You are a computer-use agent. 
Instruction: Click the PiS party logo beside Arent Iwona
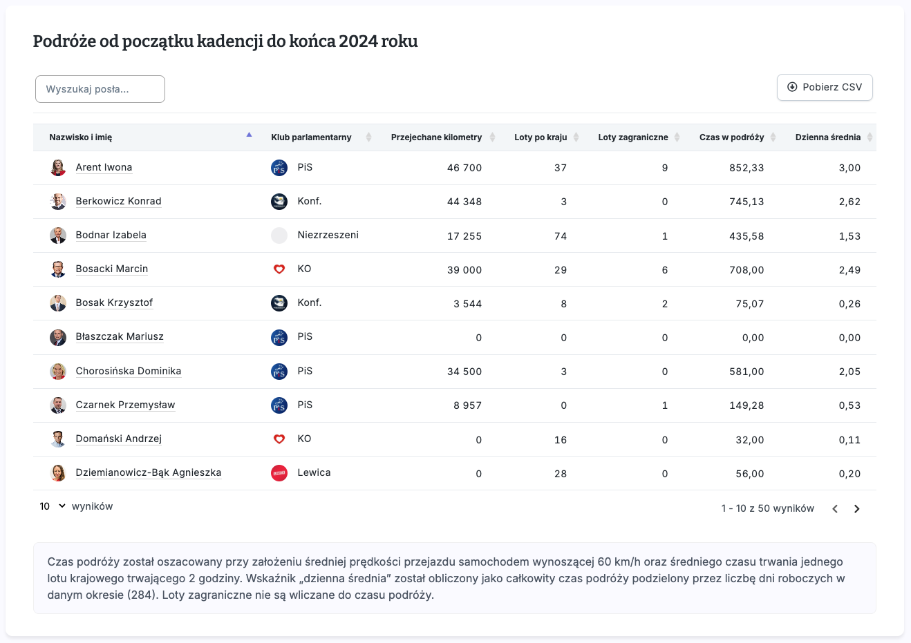279,167
